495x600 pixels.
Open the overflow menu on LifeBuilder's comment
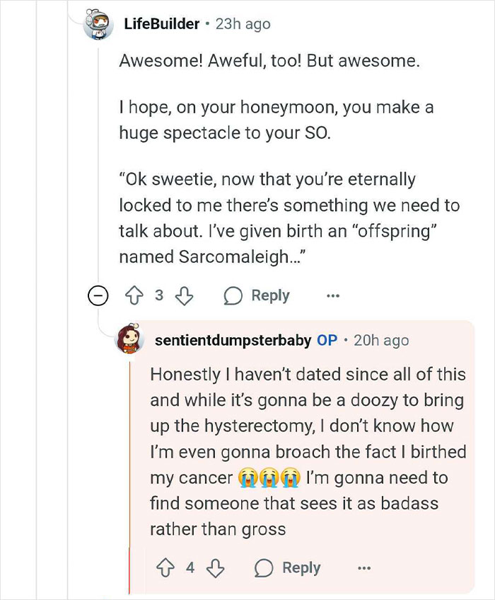click(332, 295)
